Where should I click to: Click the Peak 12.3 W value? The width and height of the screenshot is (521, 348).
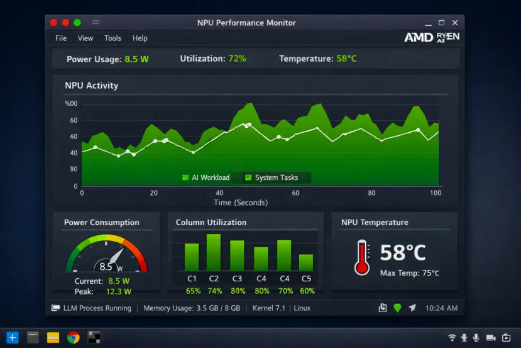(x=119, y=292)
